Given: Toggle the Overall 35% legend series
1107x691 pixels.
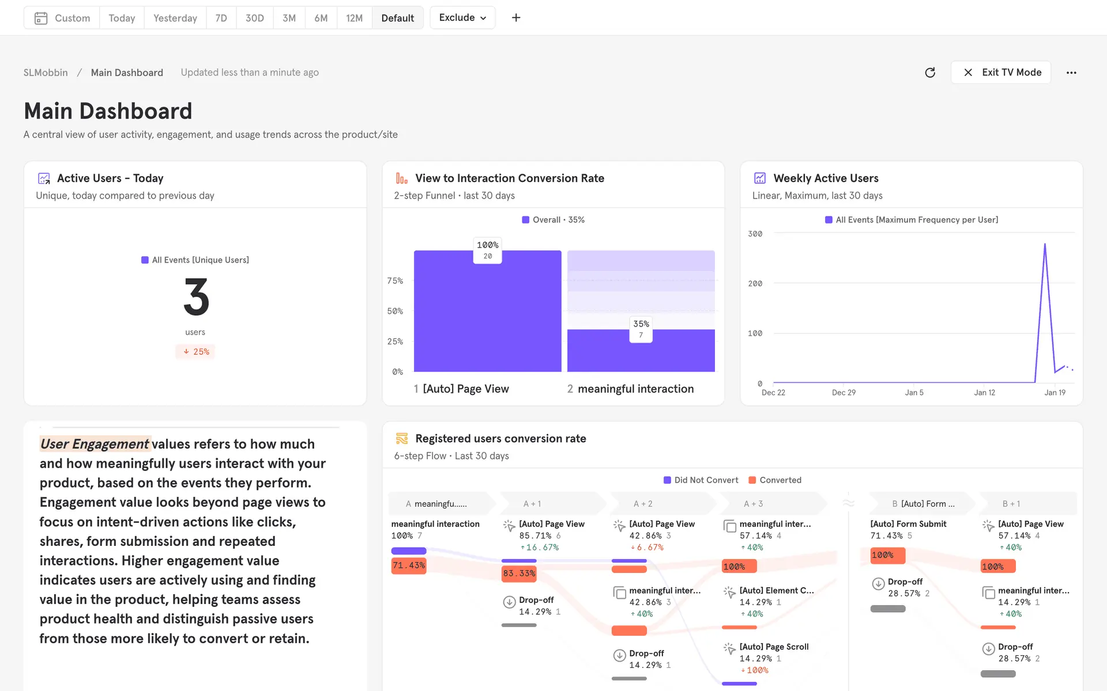Looking at the screenshot, I should tap(553, 220).
